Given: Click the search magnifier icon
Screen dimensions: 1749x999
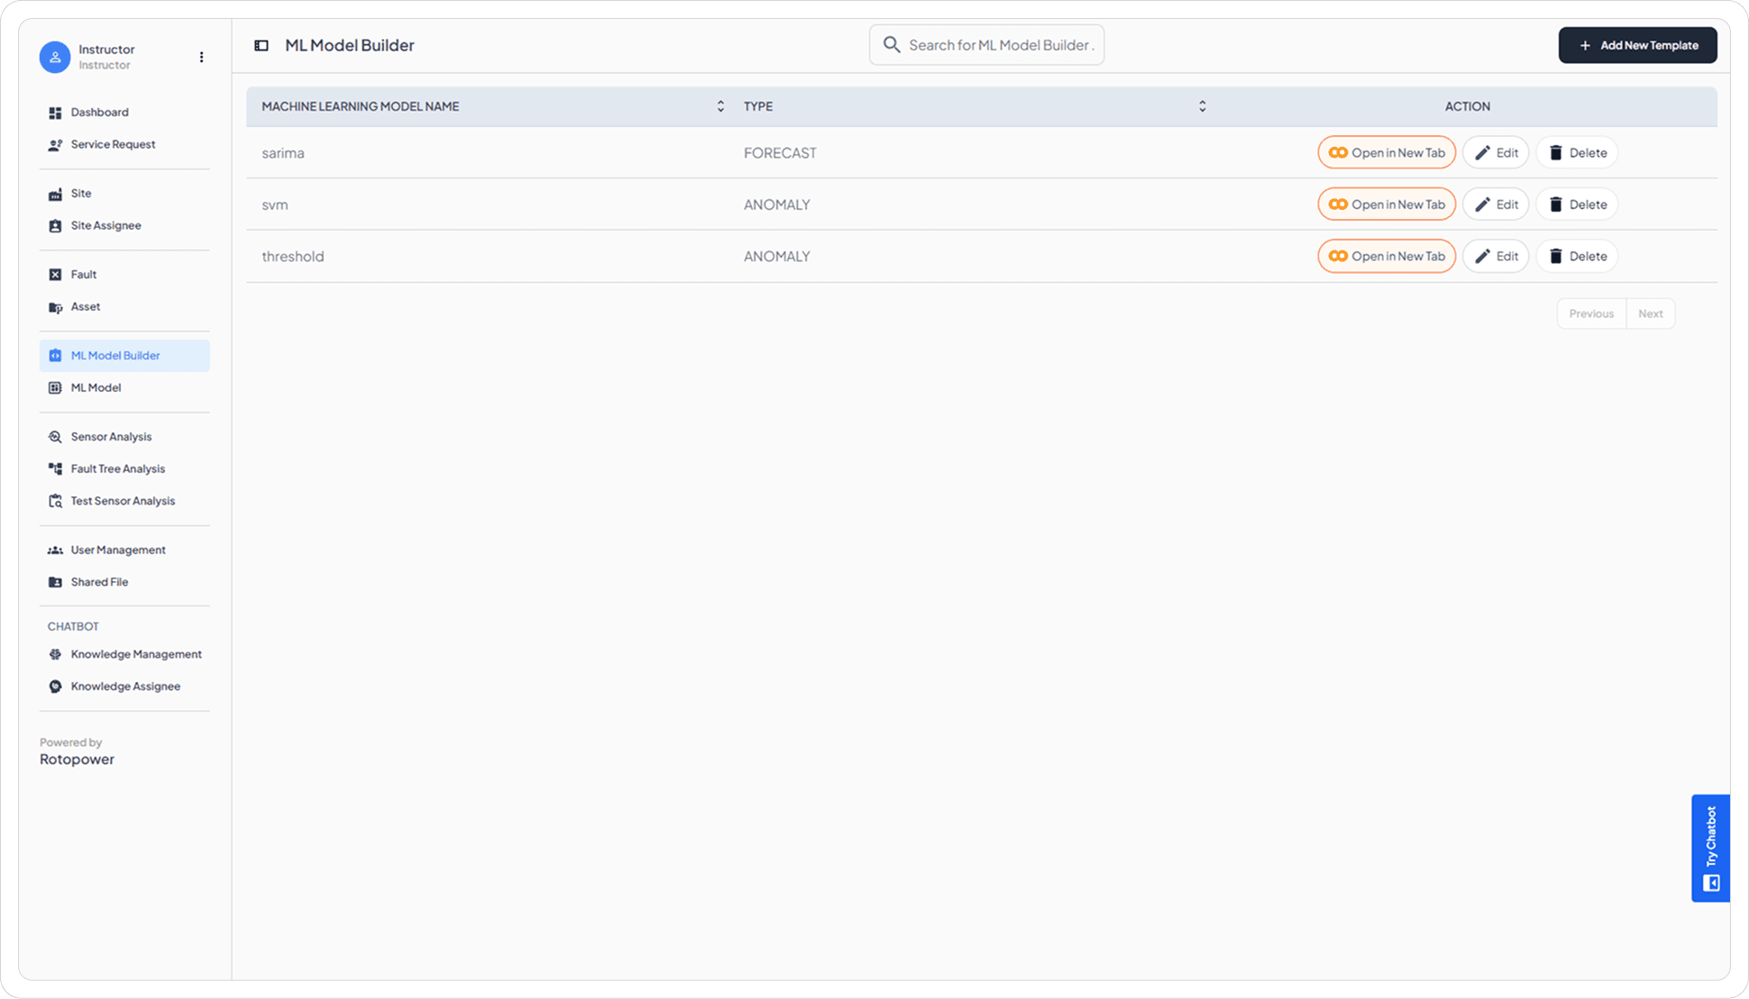Looking at the screenshot, I should pos(892,45).
